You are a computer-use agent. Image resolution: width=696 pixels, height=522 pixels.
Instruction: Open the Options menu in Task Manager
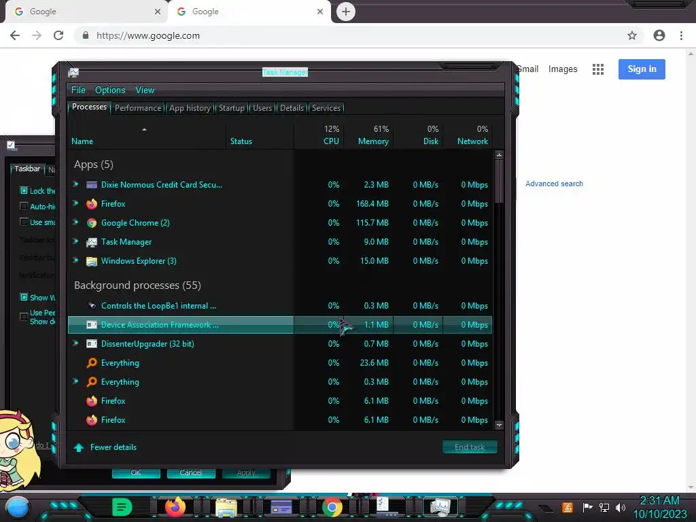click(x=110, y=90)
